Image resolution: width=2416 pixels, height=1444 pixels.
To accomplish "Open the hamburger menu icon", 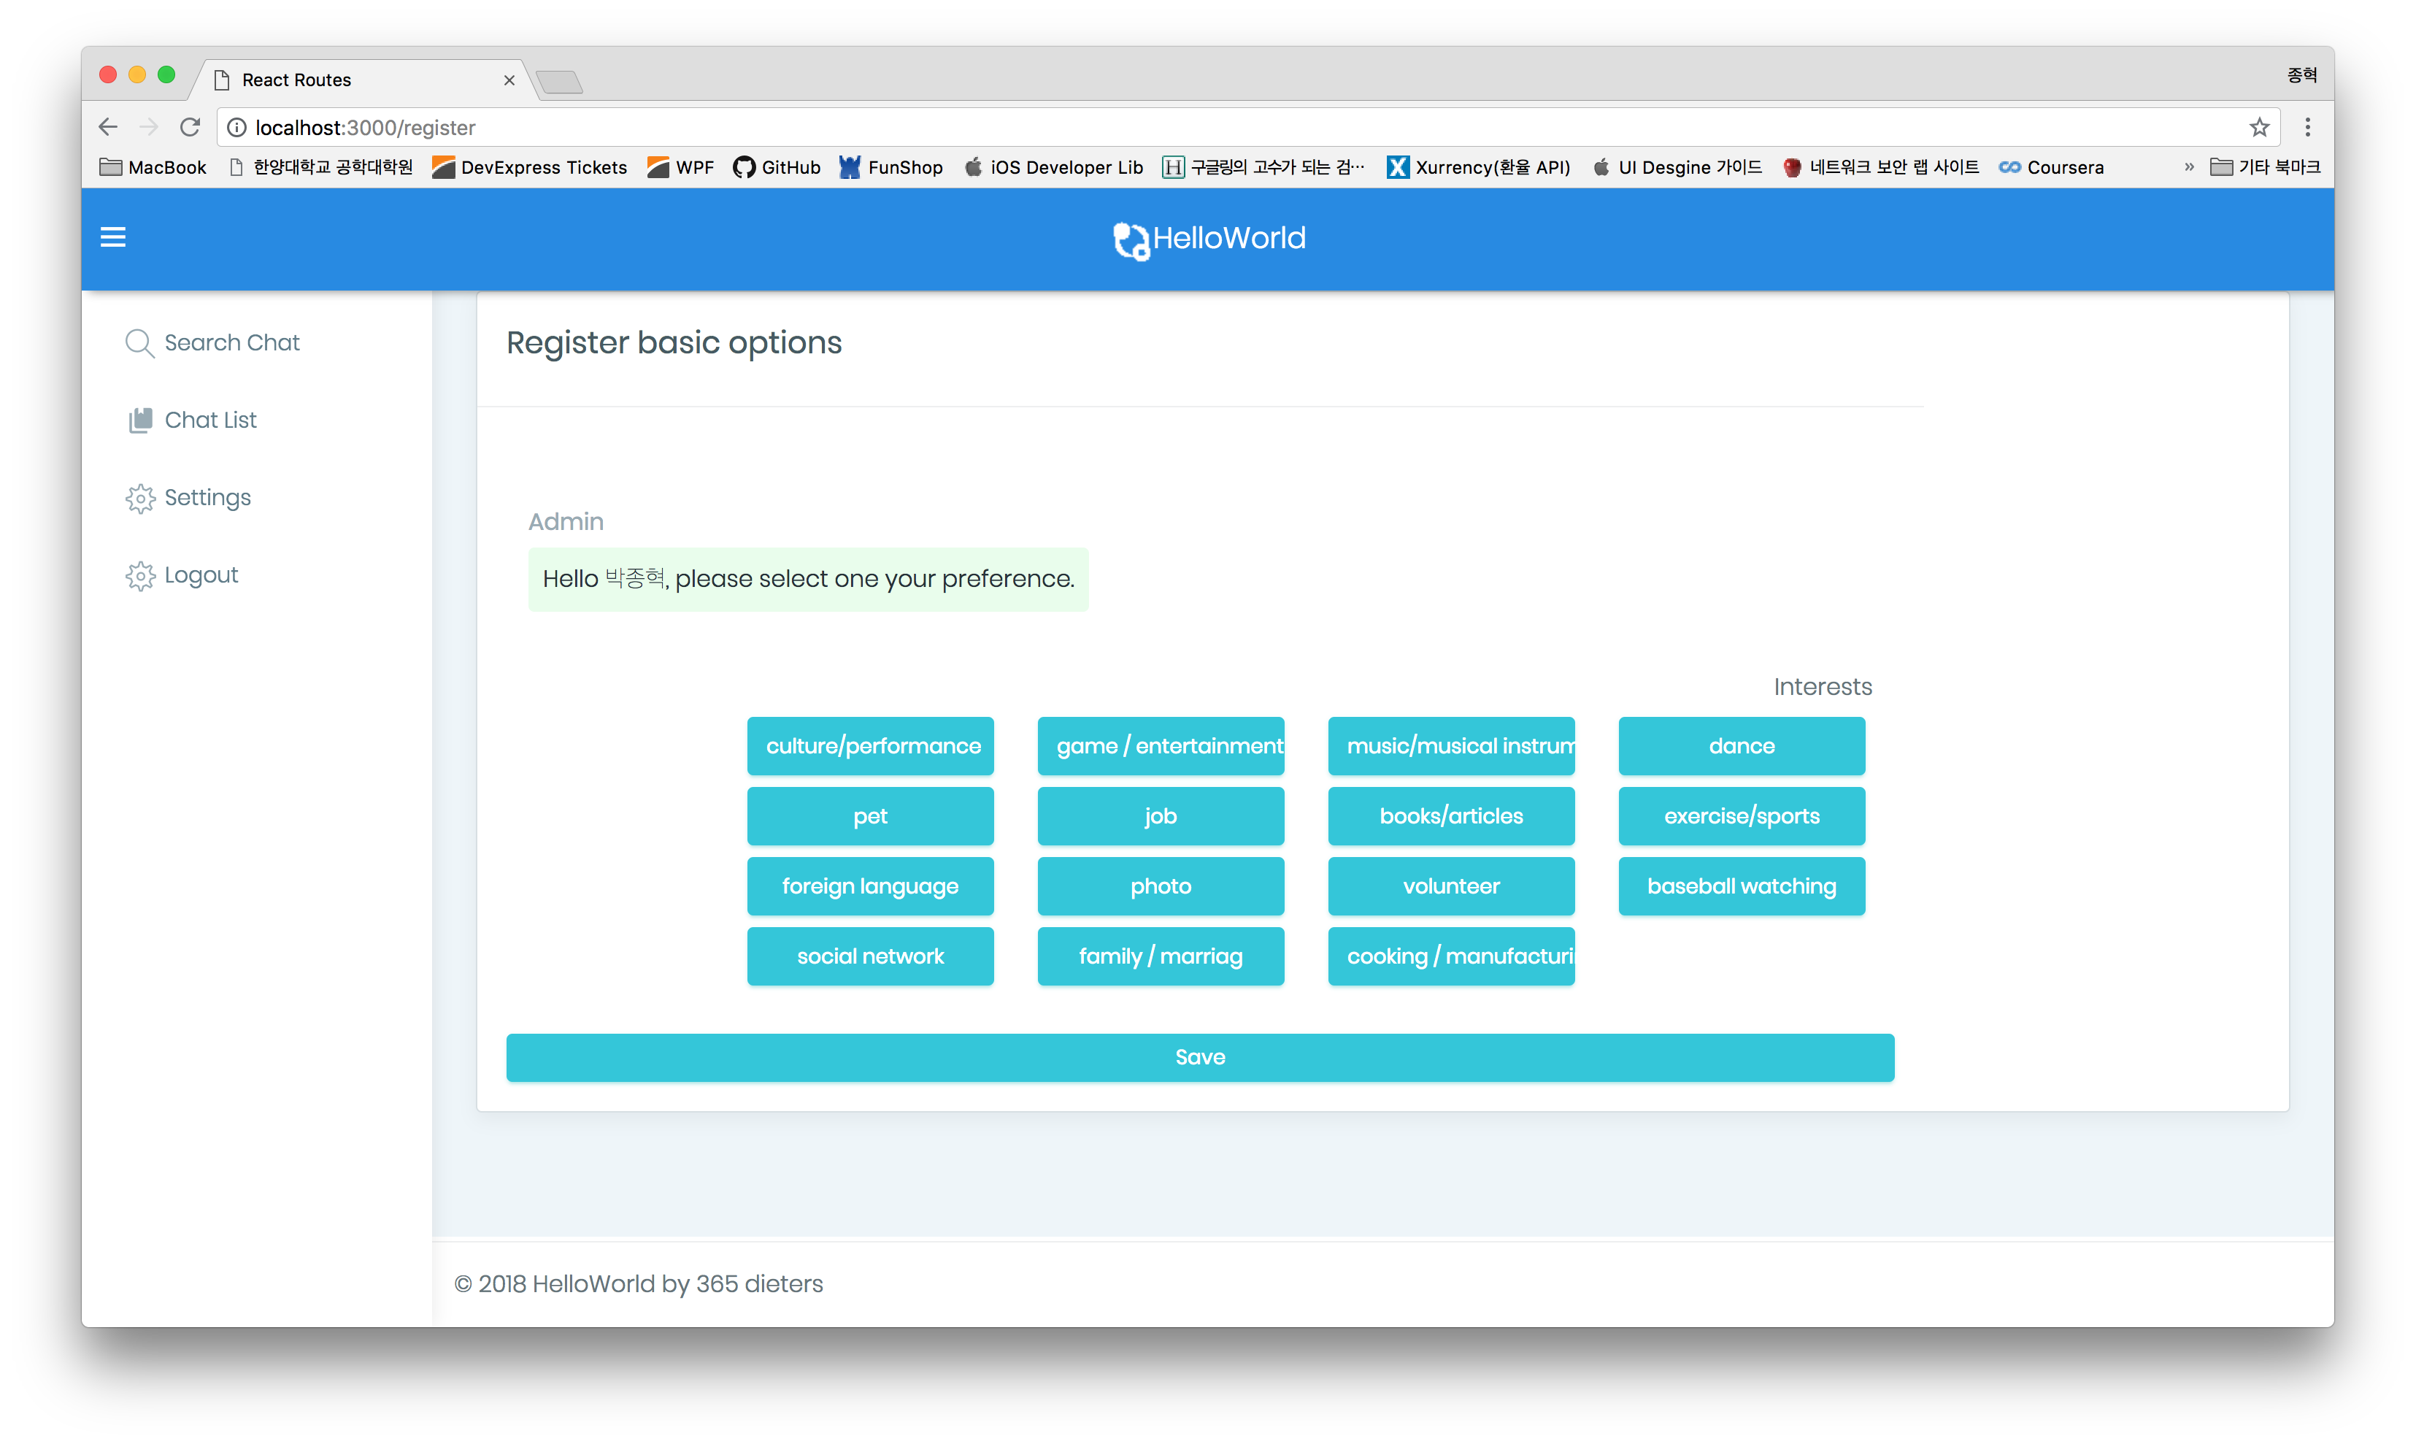I will [113, 237].
